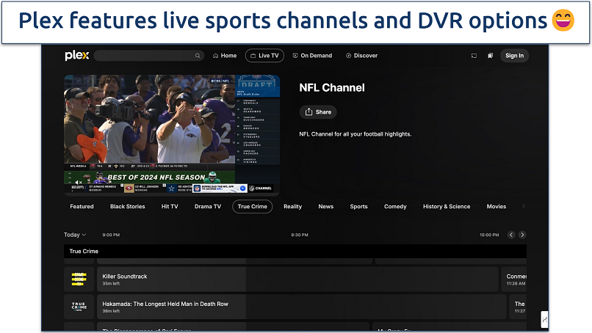592x333 pixels.
Task: Select the Hit TV category tab
Action: point(170,207)
